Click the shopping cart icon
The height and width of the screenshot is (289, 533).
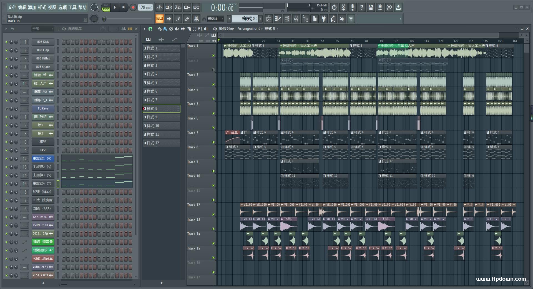[x=351, y=19]
